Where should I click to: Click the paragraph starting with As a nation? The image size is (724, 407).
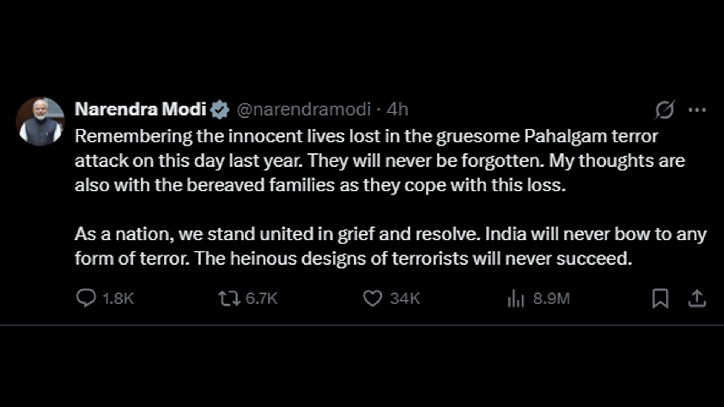[x=390, y=246]
